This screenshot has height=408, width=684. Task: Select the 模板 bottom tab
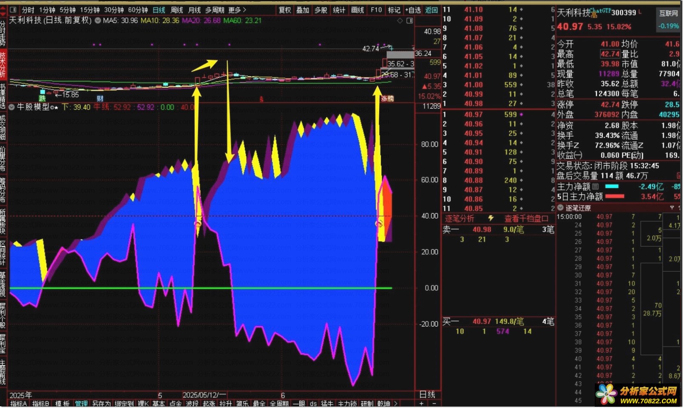click(x=62, y=403)
